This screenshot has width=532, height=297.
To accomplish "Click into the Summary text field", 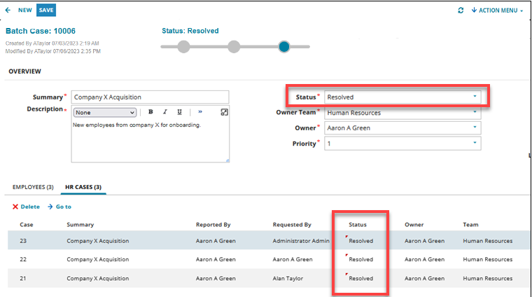I will [150, 97].
